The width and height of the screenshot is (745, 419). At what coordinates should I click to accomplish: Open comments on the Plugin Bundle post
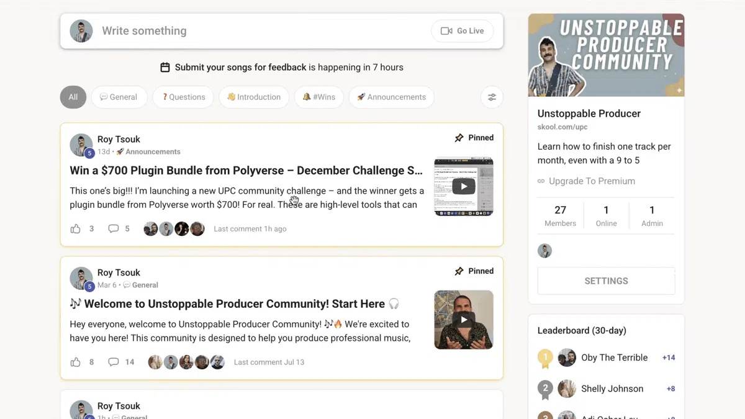114,228
